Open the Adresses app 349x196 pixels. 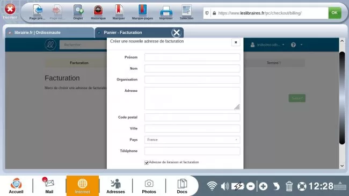115,186
